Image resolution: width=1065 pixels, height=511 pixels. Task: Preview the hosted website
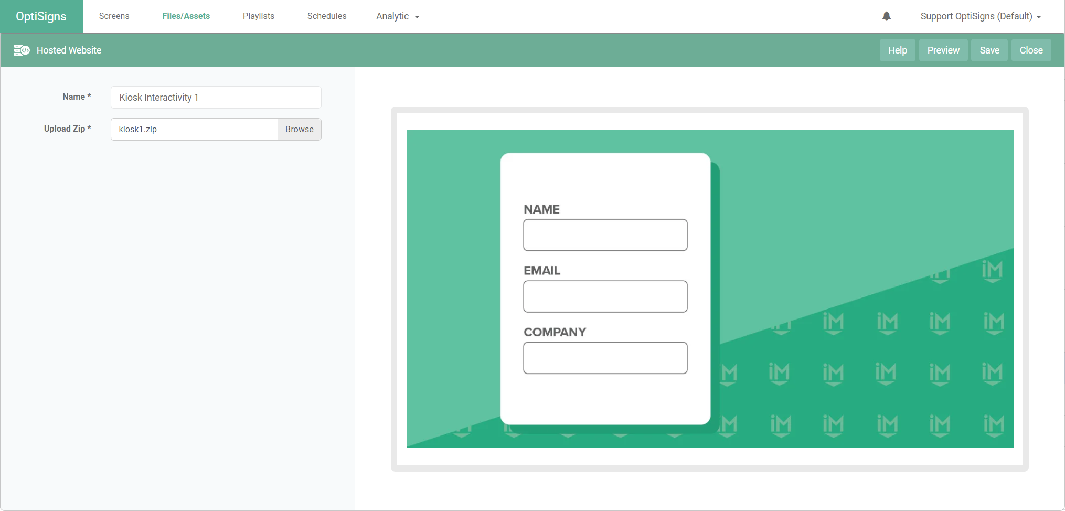(x=943, y=50)
